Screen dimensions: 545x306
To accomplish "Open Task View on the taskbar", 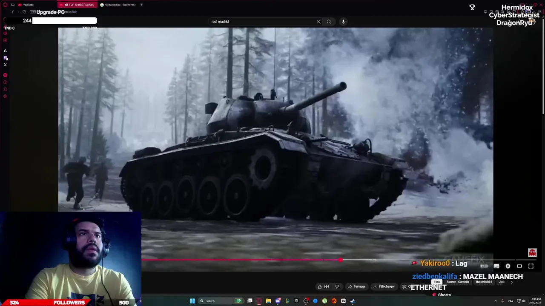I will click(250, 301).
